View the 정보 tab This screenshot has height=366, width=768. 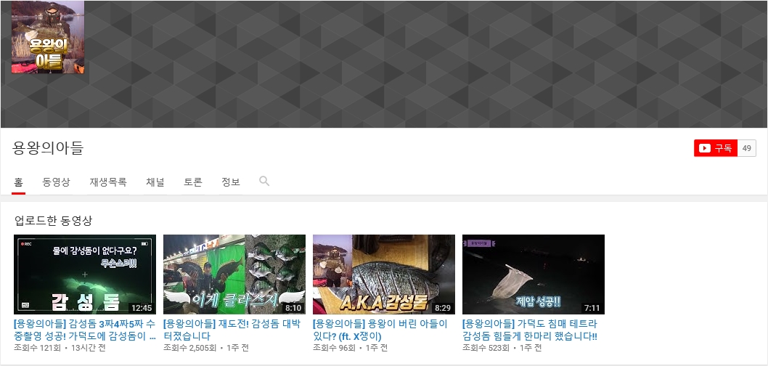(231, 182)
